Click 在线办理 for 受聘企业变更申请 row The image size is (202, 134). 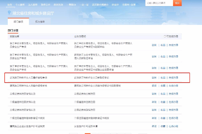pyautogui.click(x=173, y=68)
